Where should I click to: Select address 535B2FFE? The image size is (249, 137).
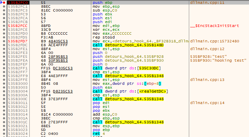coord(18,80)
